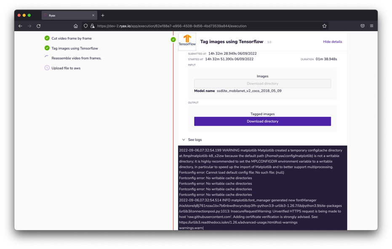
Task: Click Hide details link
Action: (x=332, y=42)
